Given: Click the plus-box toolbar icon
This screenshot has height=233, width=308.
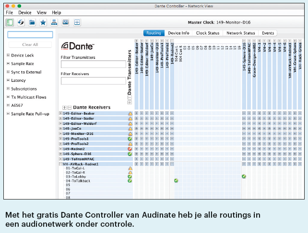Looking at the screenshot, I should [x=77, y=22].
